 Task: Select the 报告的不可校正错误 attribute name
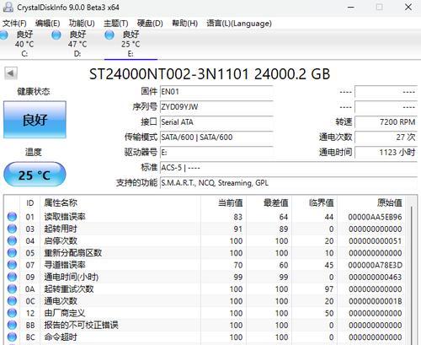pyautogui.click(x=81, y=325)
